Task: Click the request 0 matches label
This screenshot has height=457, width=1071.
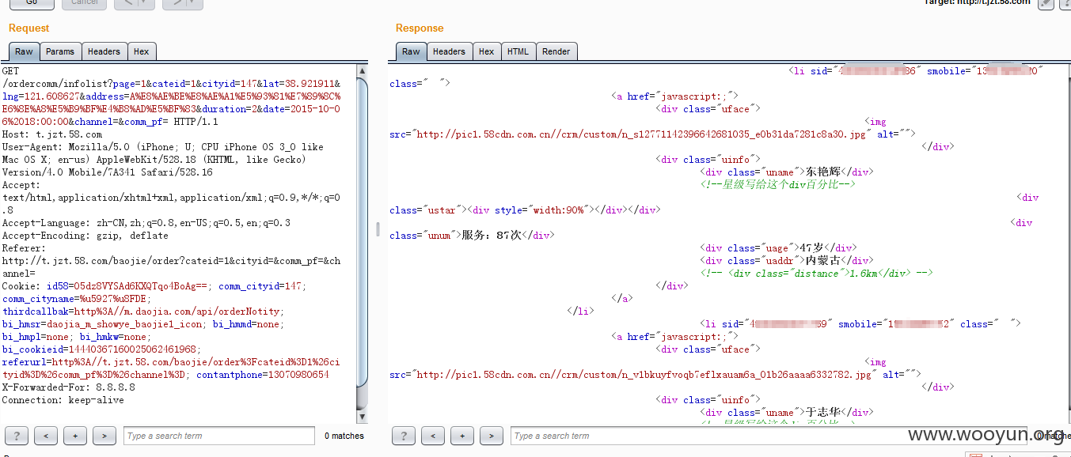Action: pyautogui.click(x=344, y=436)
